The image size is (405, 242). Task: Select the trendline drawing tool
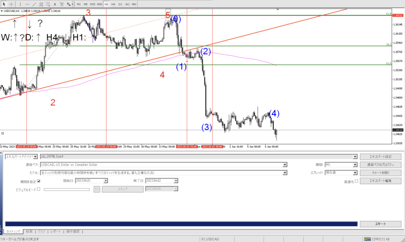(x=35, y=4)
